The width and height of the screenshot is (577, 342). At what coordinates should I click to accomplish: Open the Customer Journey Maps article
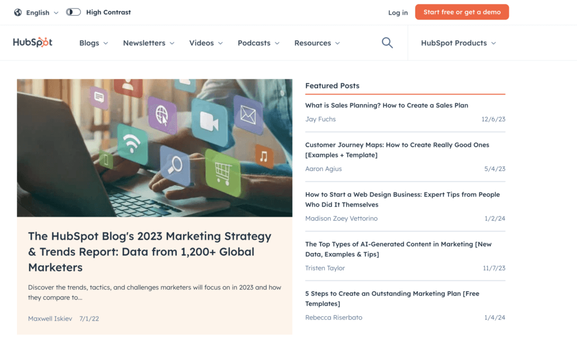point(397,150)
